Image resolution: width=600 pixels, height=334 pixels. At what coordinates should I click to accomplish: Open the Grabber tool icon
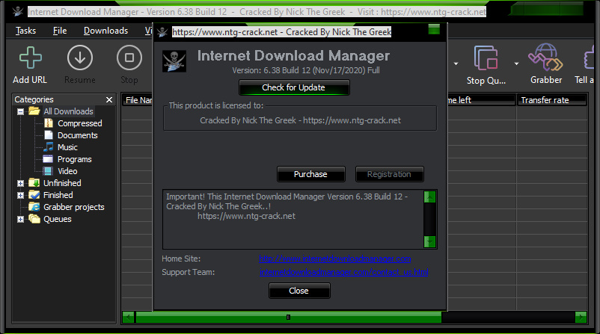click(x=545, y=58)
